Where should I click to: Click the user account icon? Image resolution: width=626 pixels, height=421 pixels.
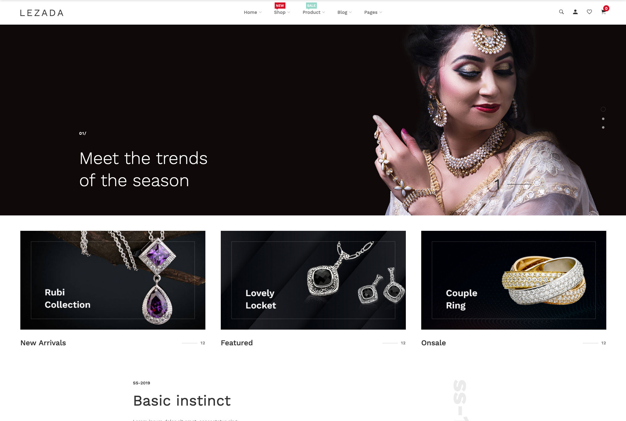point(575,12)
